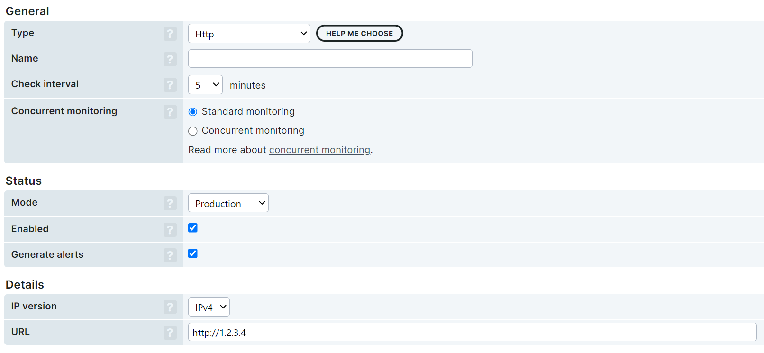Click the help icon beside Name
The image size is (764, 353).
tap(170, 59)
